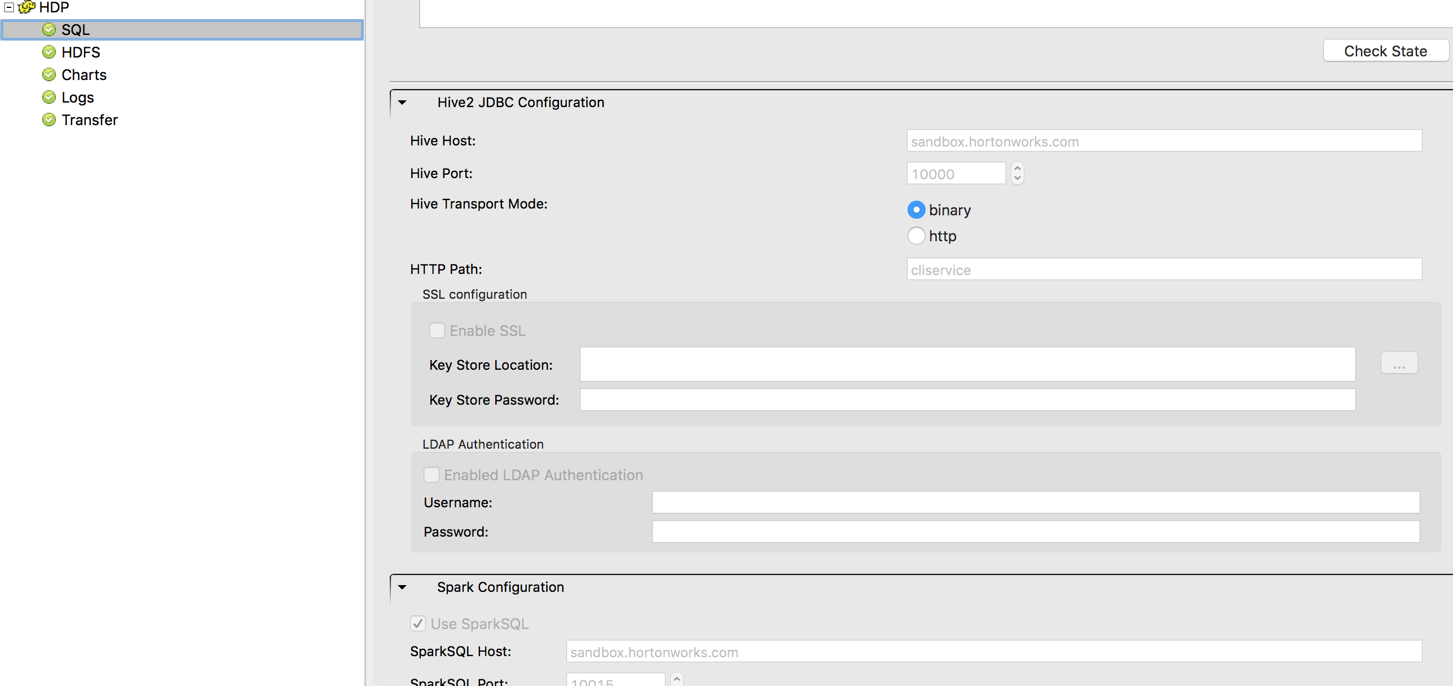Click the green status icon beside HDFS
Viewport: 1453px width, 686px height.
pyautogui.click(x=49, y=52)
